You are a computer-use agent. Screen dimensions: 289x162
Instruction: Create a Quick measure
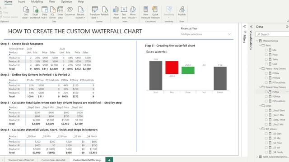tap(155, 13)
